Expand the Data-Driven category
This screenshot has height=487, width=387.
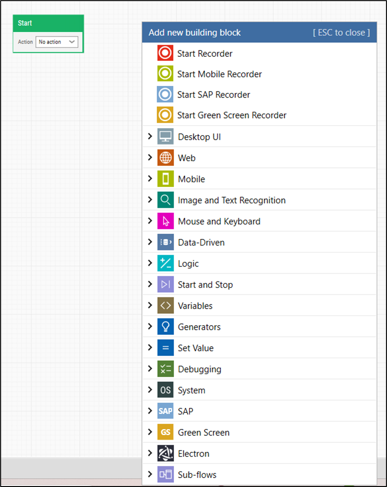point(150,242)
